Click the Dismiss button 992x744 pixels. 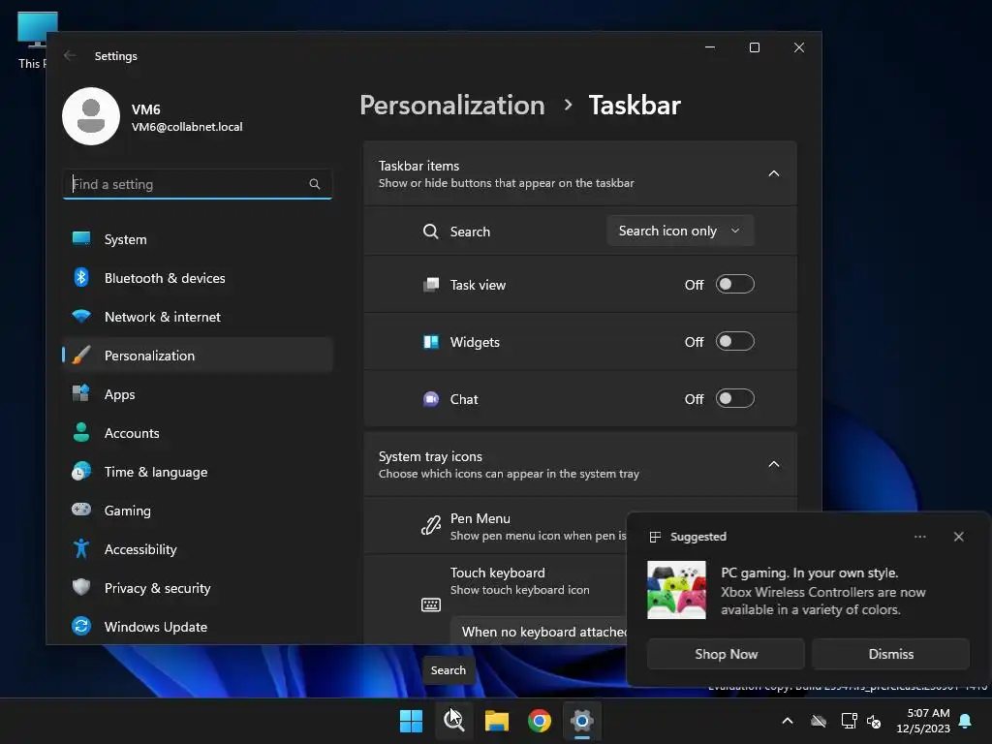click(x=890, y=654)
